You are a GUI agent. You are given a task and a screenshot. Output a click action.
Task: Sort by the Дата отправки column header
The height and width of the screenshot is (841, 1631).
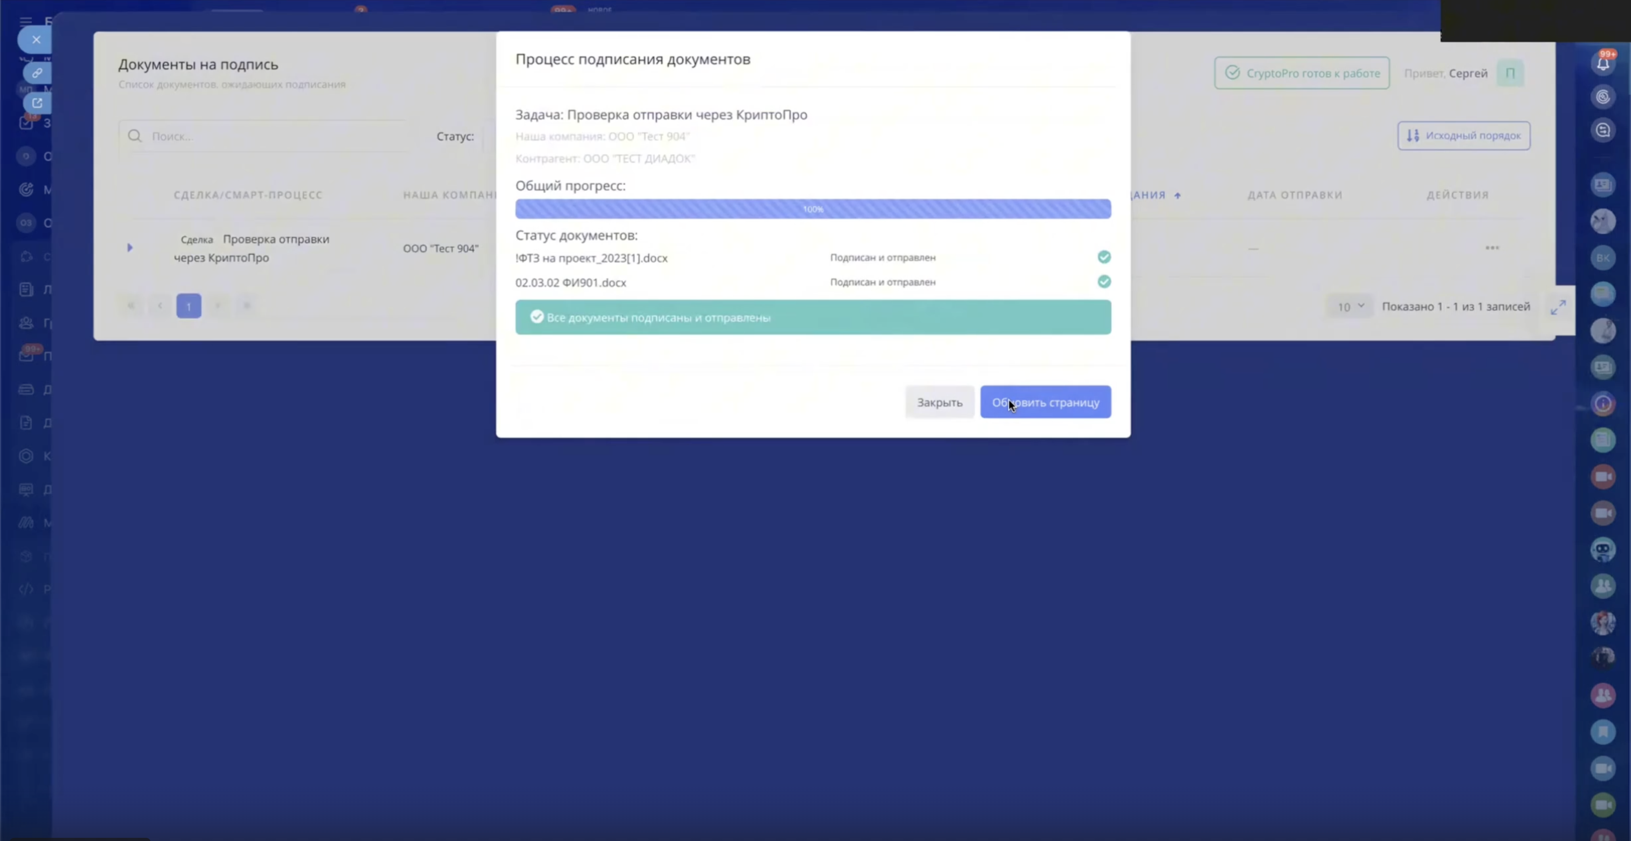click(x=1294, y=195)
